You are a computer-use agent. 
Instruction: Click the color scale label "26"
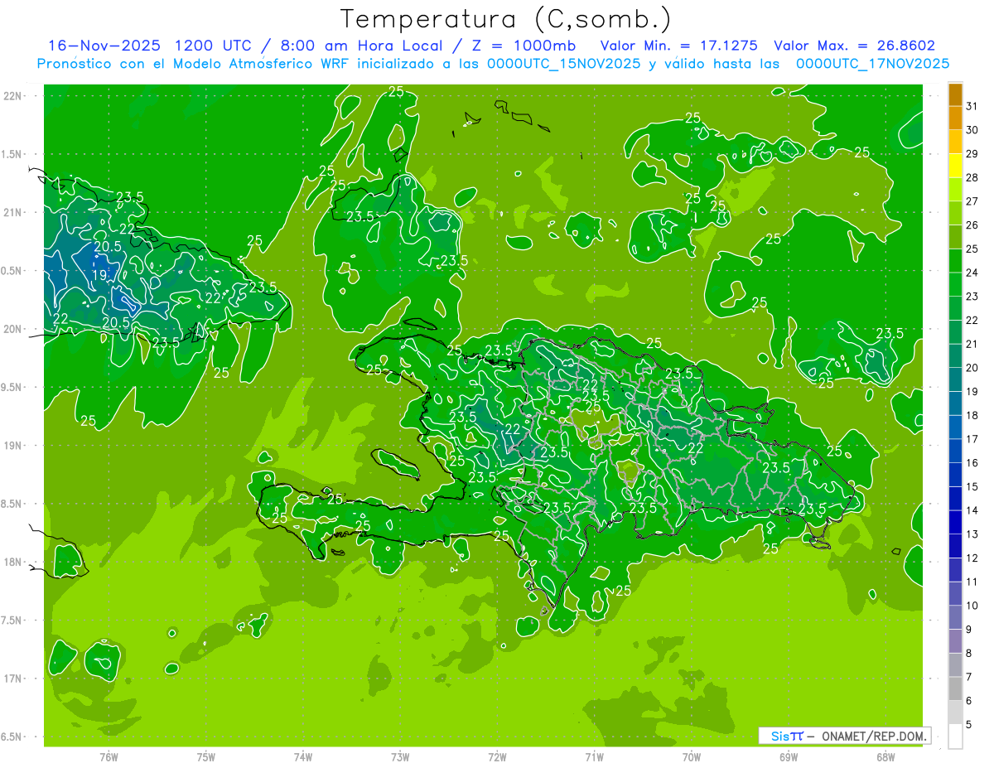coord(972,225)
